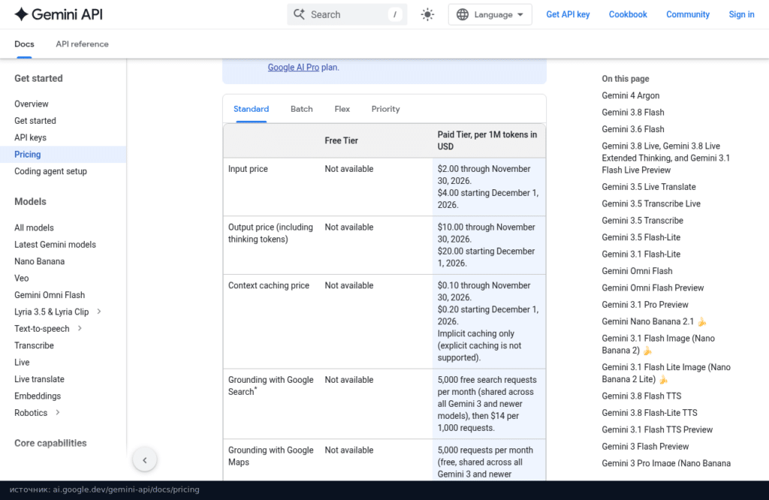The width and height of the screenshot is (769, 500).
Task: Open Get started sidebar item
Action: tap(35, 121)
